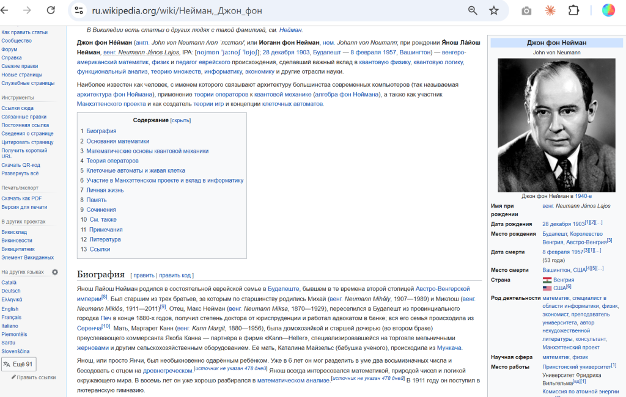Image resolution: width=626 pixels, height=397 pixels.
Task: Open 'Скачать как PDF' sidebar link
Action: 21,198
